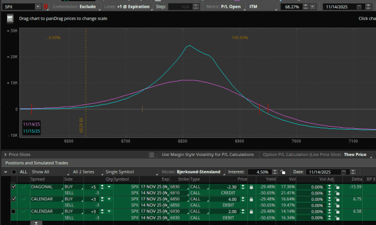Click the lock icon next to price 4.00
The height and width of the screenshot is (225, 376).
251,199
